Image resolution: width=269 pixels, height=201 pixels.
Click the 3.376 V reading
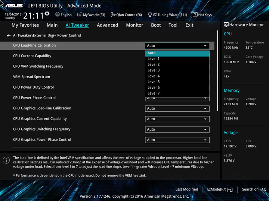(229, 161)
